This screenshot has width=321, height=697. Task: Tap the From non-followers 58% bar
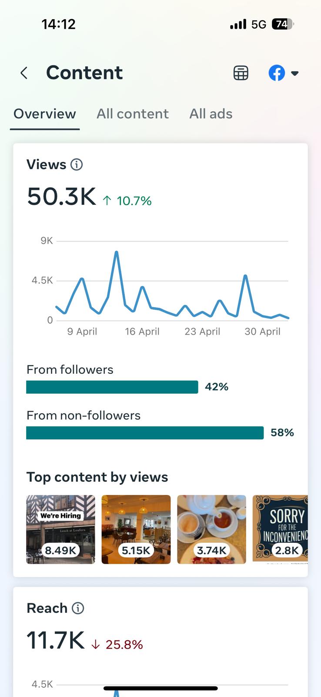pyautogui.click(x=145, y=433)
